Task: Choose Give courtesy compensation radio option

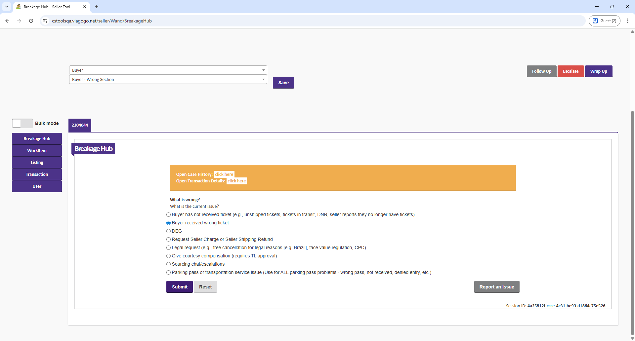Action: tap(169, 256)
